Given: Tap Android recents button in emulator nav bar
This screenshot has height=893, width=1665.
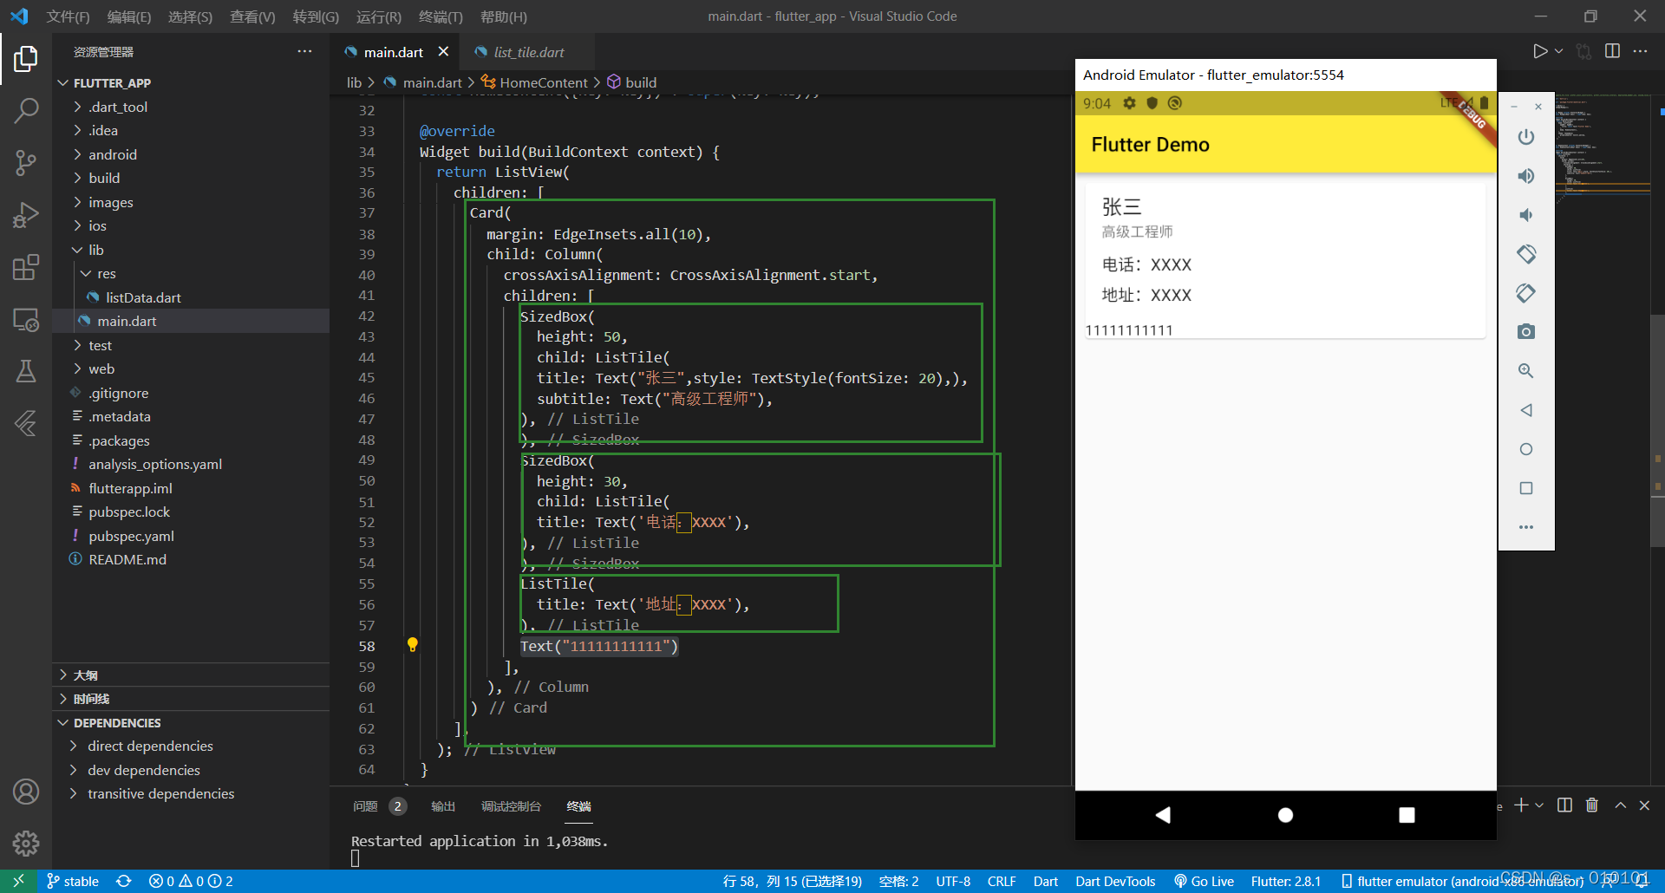Looking at the screenshot, I should pos(1407,815).
